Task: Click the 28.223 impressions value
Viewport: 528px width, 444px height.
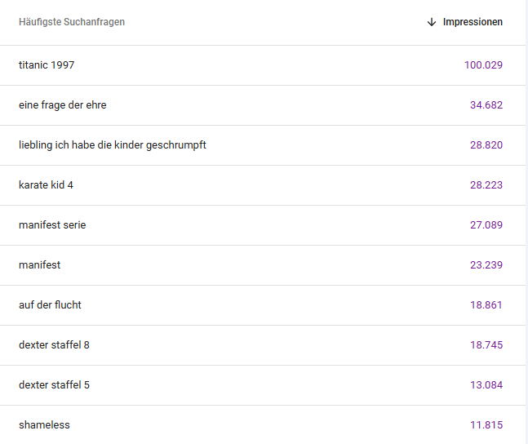Action: [486, 184]
